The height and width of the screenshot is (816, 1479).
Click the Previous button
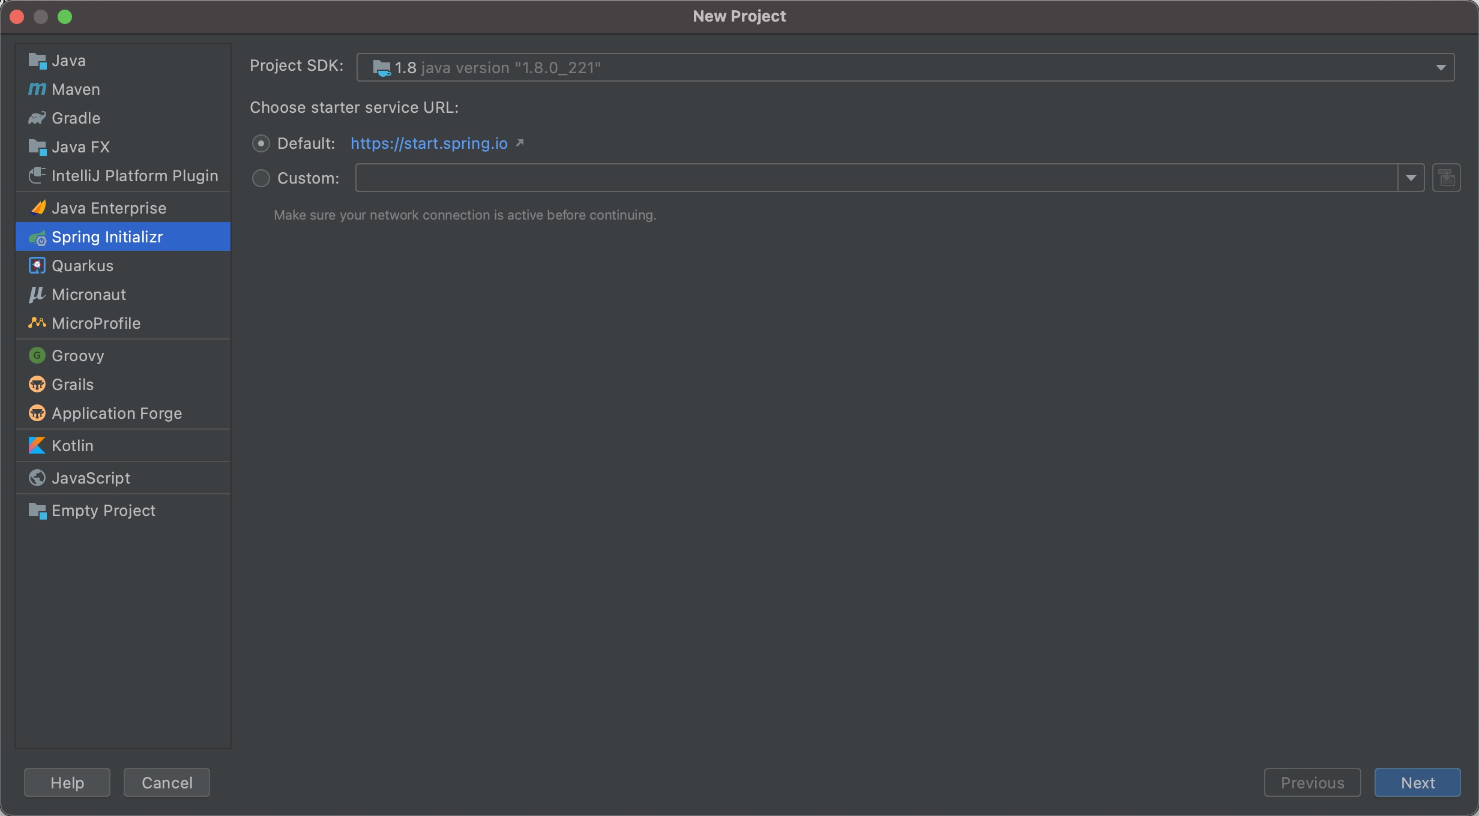1312,782
